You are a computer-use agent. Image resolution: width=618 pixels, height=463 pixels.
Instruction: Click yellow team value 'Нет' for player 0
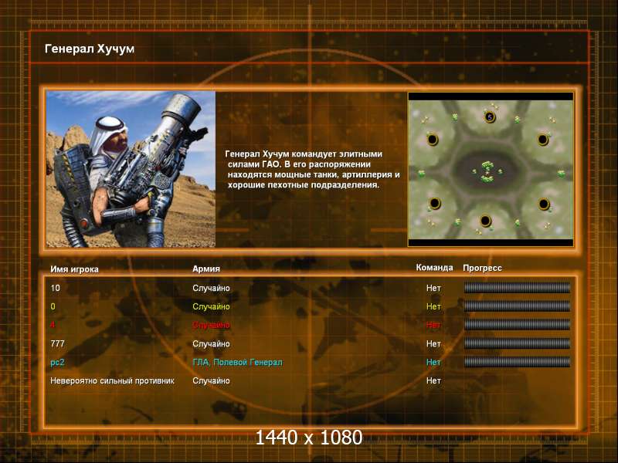click(x=433, y=306)
